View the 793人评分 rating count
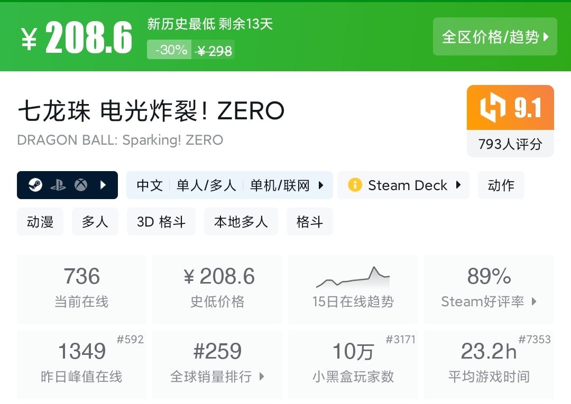This screenshot has height=404, width=571. pyautogui.click(x=510, y=144)
